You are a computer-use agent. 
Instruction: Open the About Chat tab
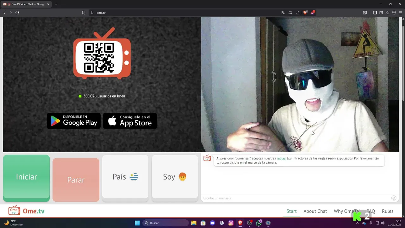315,211
